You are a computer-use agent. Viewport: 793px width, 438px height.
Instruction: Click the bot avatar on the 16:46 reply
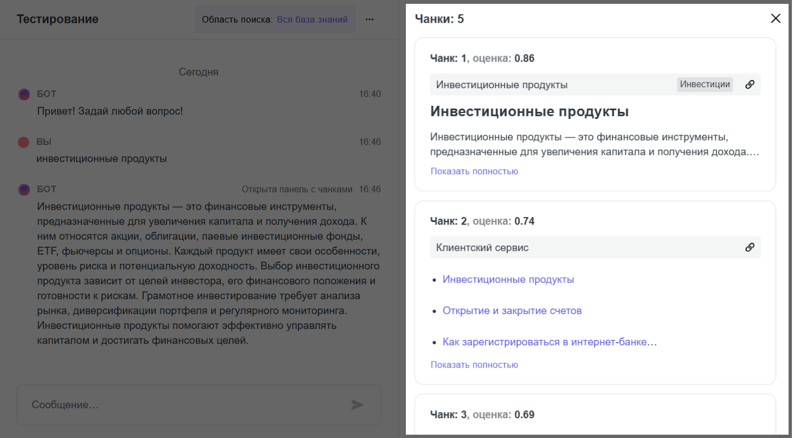click(24, 190)
